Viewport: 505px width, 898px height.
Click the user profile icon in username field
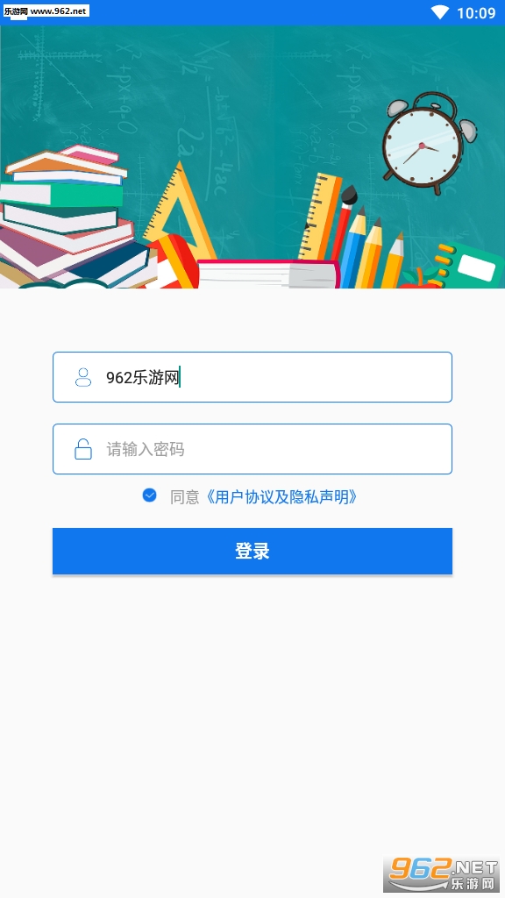83,377
